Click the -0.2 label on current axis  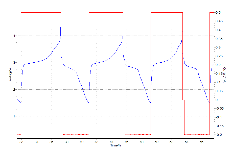click(x=218, y=135)
